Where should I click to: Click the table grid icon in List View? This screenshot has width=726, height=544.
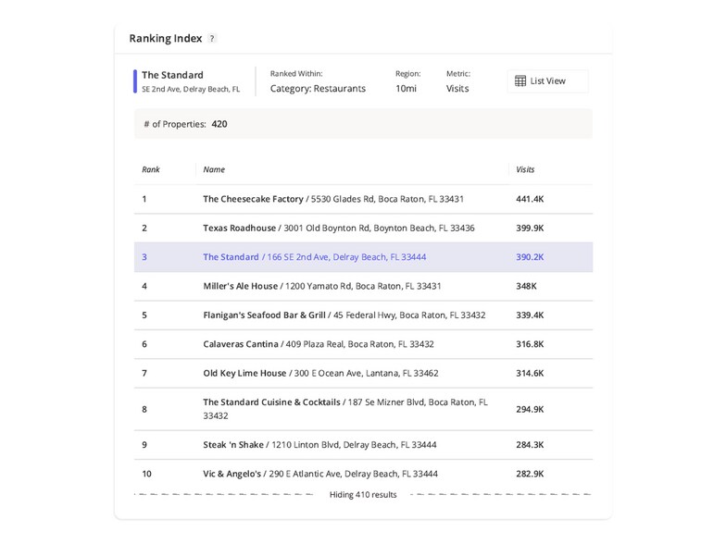click(520, 81)
